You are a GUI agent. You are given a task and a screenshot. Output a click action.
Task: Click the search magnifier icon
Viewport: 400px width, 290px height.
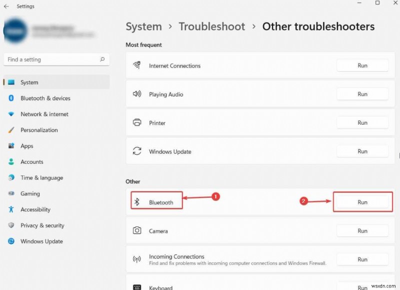[x=102, y=59]
